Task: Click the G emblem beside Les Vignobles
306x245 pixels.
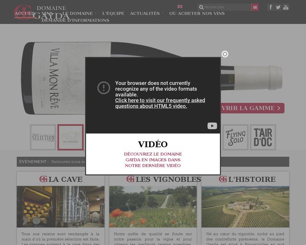Action: click(131, 179)
